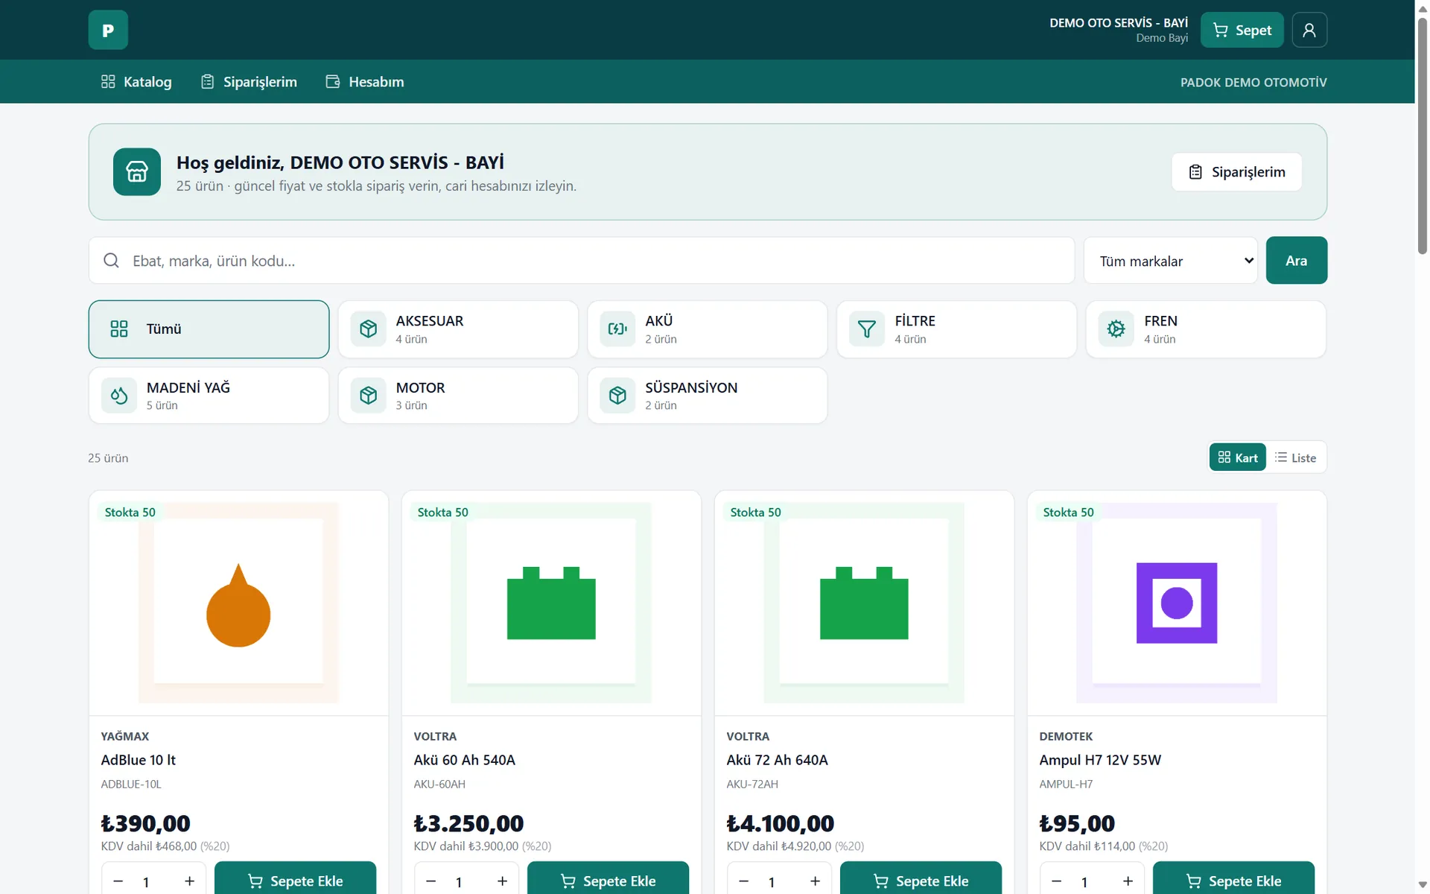Open the Siparişlerim navigation tab
The image size is (1430, 894).
[x=249, y=82]
